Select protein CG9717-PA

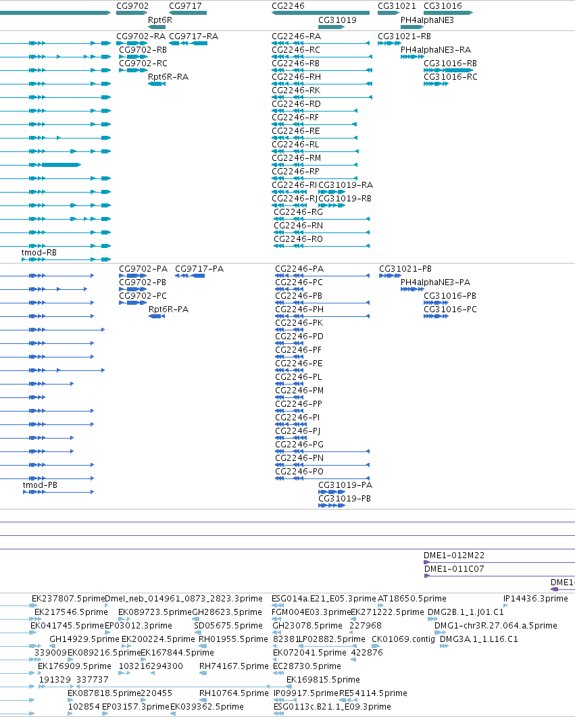click(x=199, y=269)
